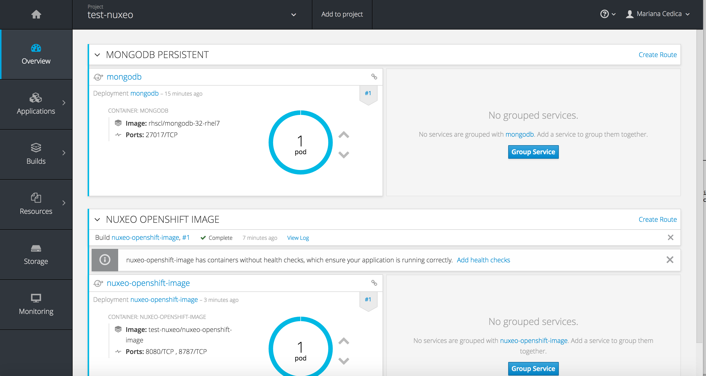Click Create Route for MONGODB PERSISTENT
This screenshot has width=706, height=376.
[657, 55]
